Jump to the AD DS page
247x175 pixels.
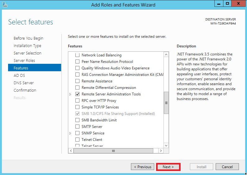[19, 76]
